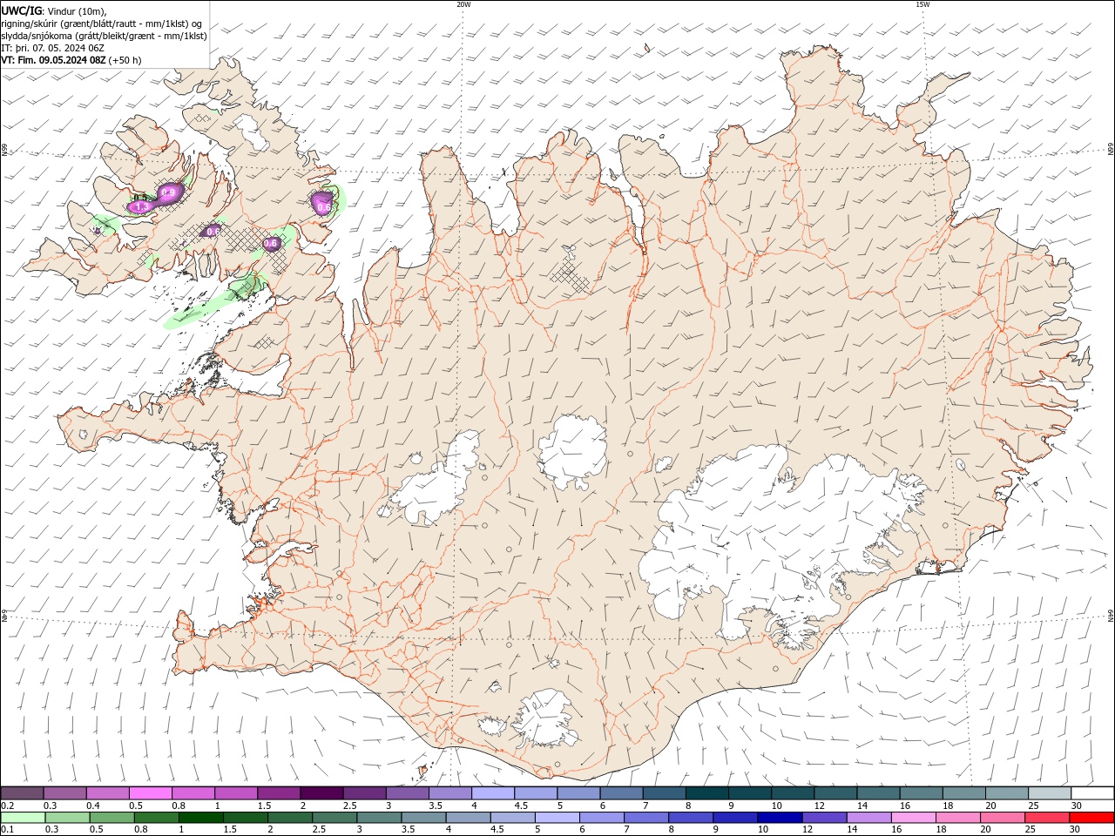This screenshot has width=1115, height=836.
Task: Click the darkest green swatch labeled 1, lower legend
Action: 201,818
